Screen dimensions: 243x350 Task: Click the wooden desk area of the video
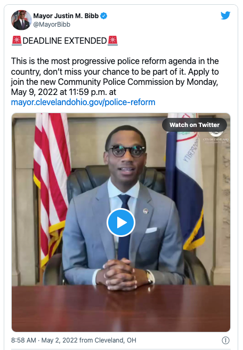click(121, 308)
